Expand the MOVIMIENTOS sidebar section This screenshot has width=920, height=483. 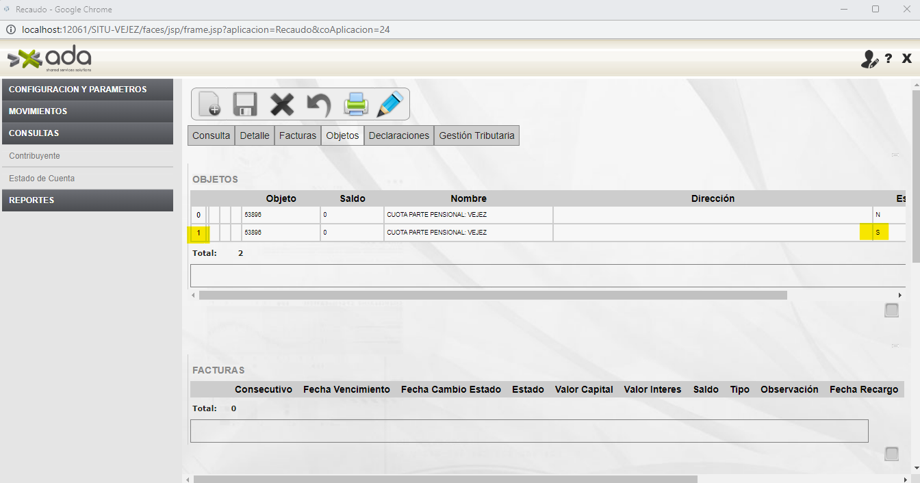88,112
